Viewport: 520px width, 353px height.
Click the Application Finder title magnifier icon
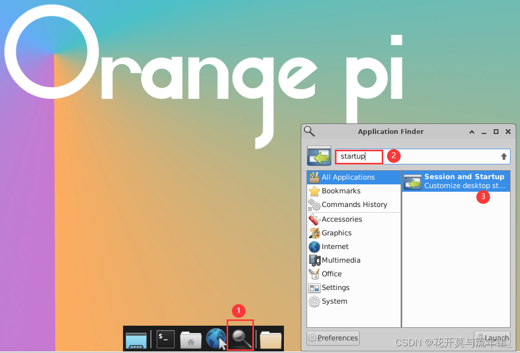[x=309, y=131]
